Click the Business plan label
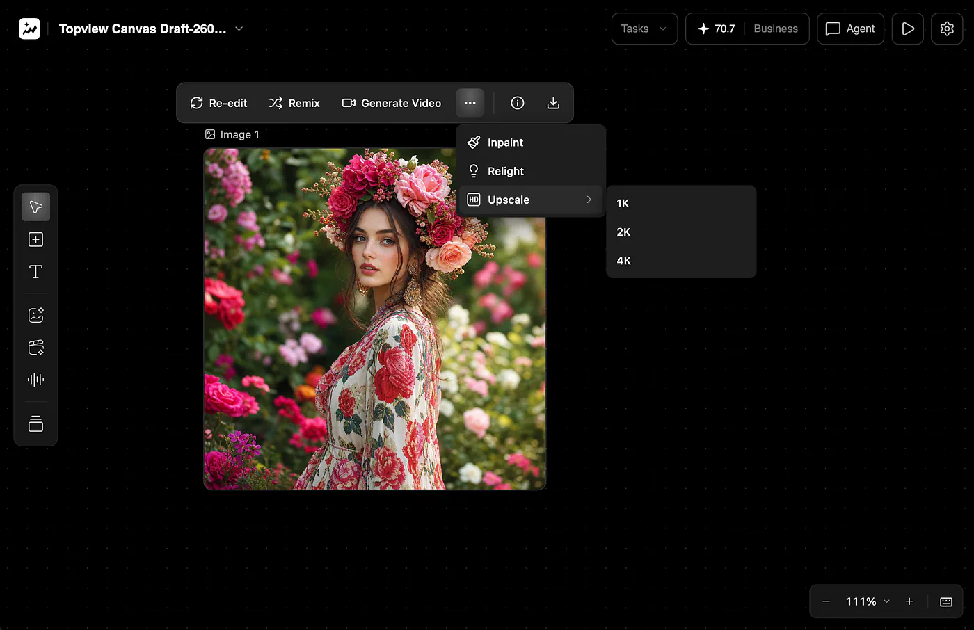The image size is (974, 630). pos(776,29)
